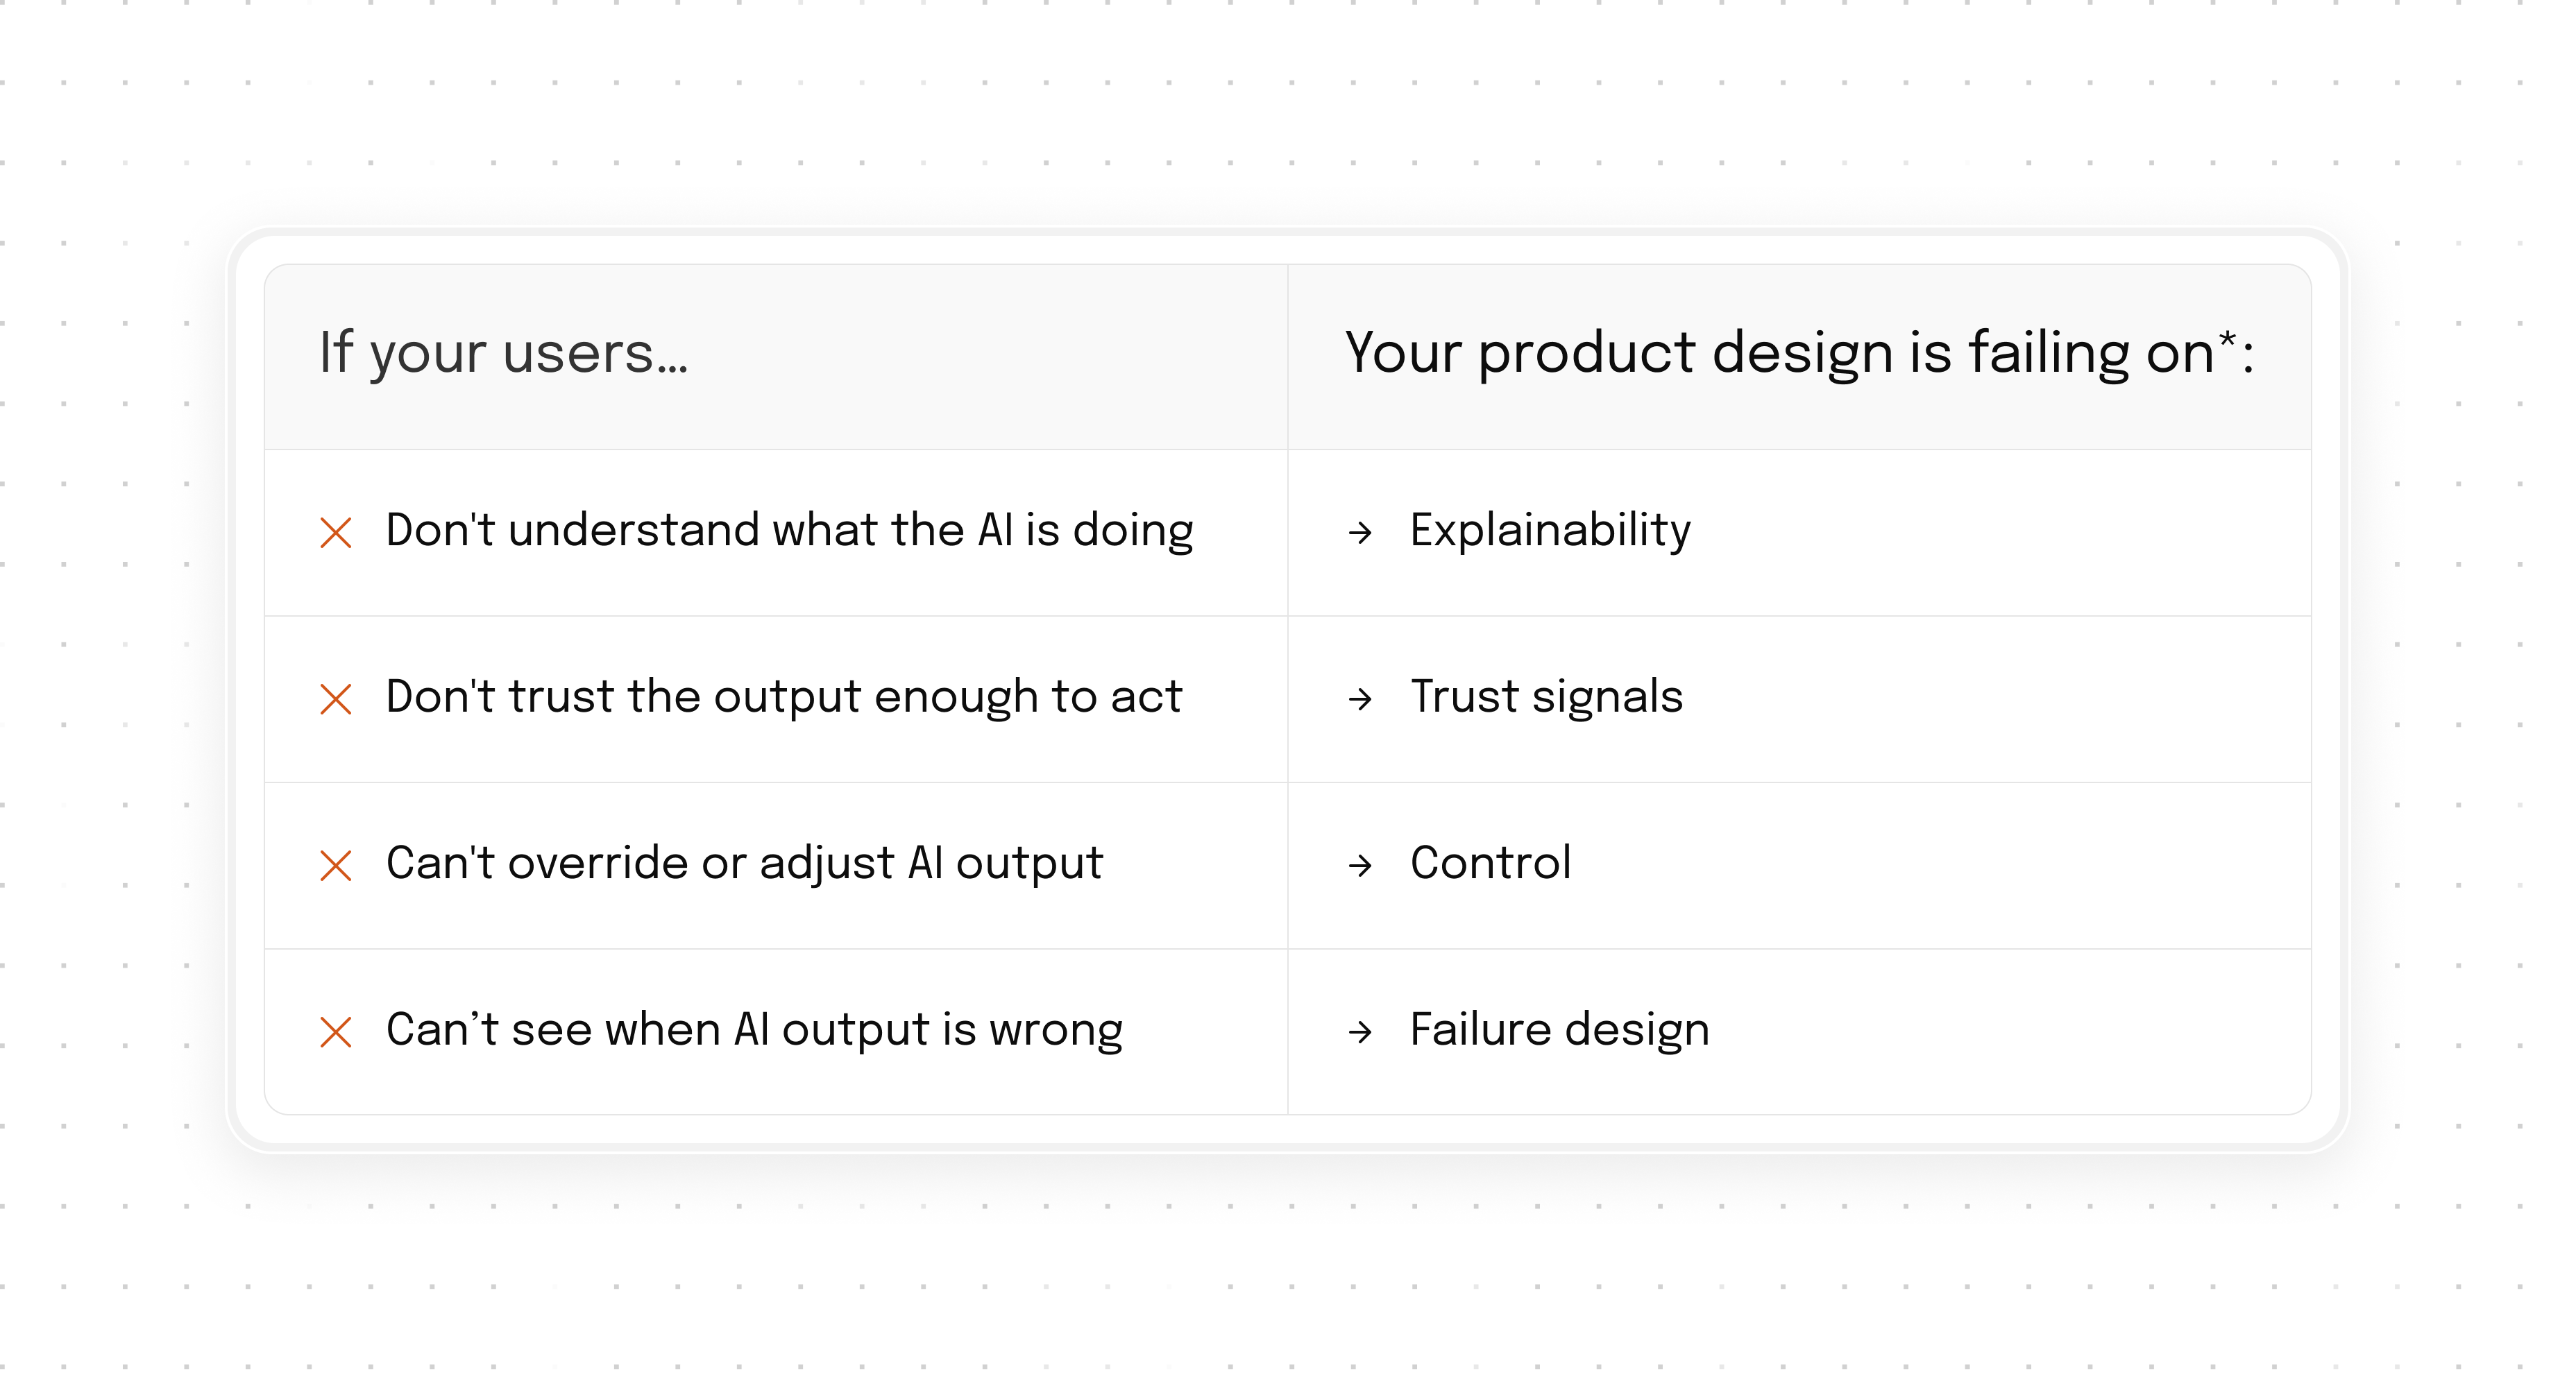
Task: Click the arrow before Explainability
Action: [x=1360, y=533]
